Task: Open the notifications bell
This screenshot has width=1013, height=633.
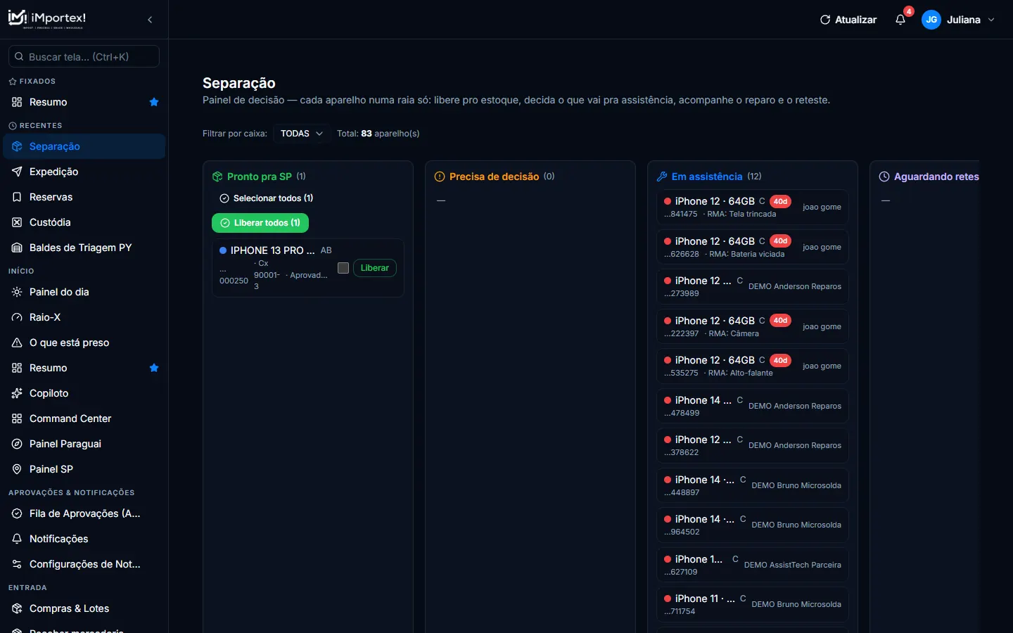Action: (x=900, y=20)
